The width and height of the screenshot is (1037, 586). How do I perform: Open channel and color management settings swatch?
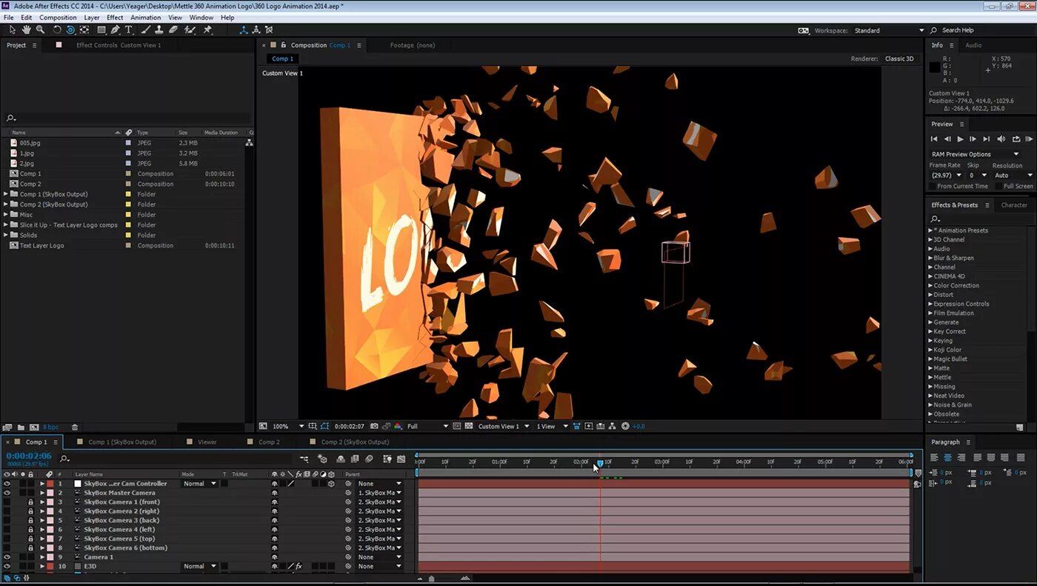pos(398,426)
